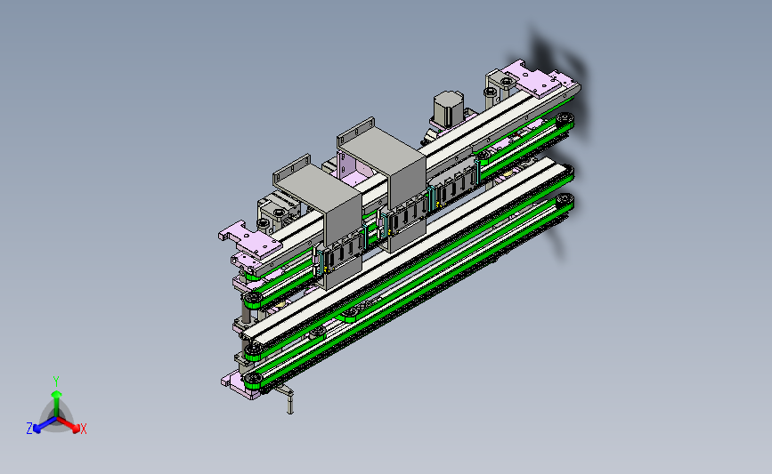Click the blue Z axis of the orientation triad
The height and width of the screenshot is (474, 772).
(40, 426)
